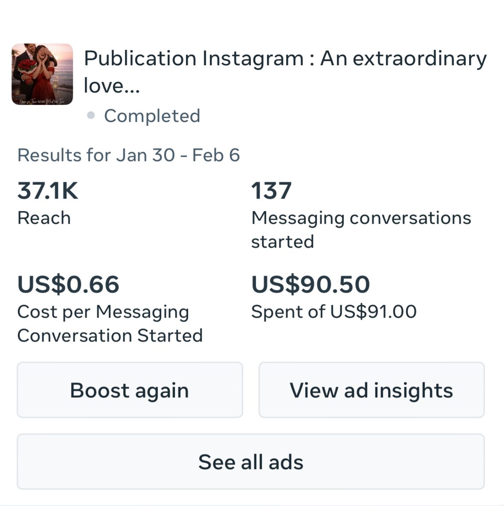Click the 137 conversations count
Viewport: 504px width, 506px height.
click(x=271, y=191)
